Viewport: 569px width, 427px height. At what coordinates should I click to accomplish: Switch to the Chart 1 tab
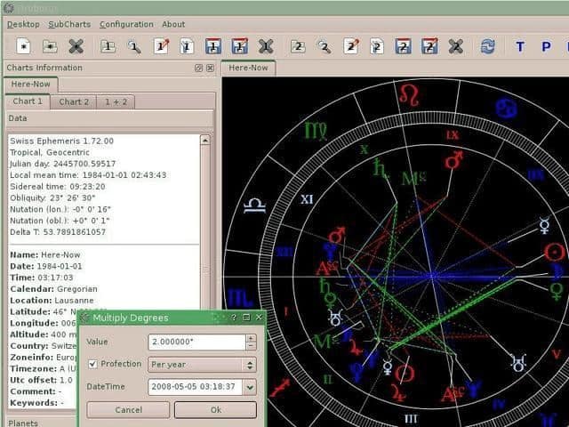coord(28,101)
